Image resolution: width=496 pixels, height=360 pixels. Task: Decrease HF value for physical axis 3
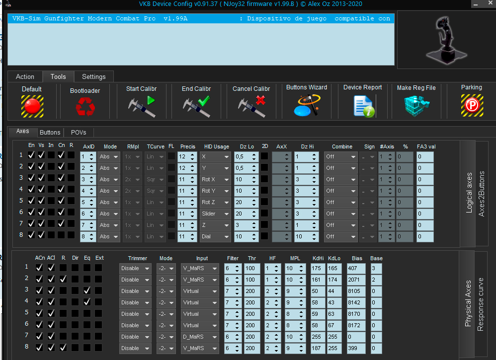pyautogui.click(x=276, y=293)
